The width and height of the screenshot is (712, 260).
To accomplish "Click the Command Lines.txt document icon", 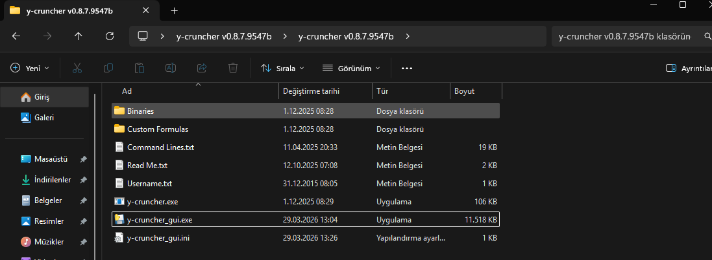I will [119, 147].
